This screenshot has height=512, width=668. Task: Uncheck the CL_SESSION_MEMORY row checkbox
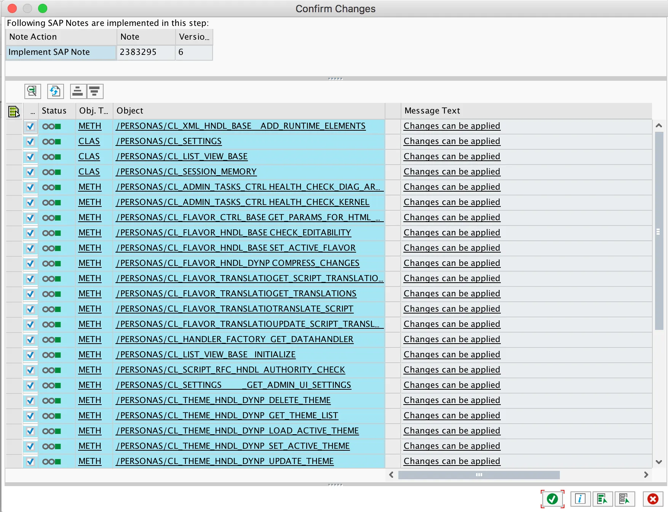pyautogui.click(x=30, y=172)
